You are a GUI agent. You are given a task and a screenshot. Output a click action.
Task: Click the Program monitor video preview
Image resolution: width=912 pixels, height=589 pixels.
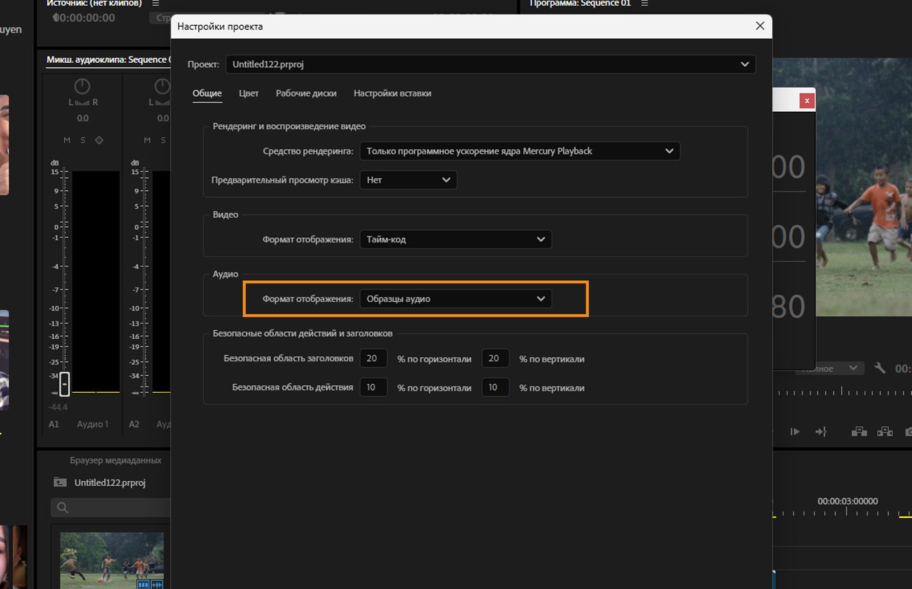(864, 187)
